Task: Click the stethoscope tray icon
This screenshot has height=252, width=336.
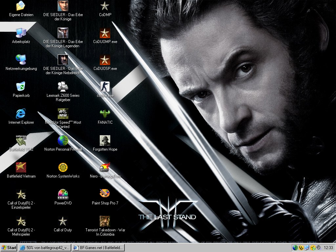Action: [301, 248]
